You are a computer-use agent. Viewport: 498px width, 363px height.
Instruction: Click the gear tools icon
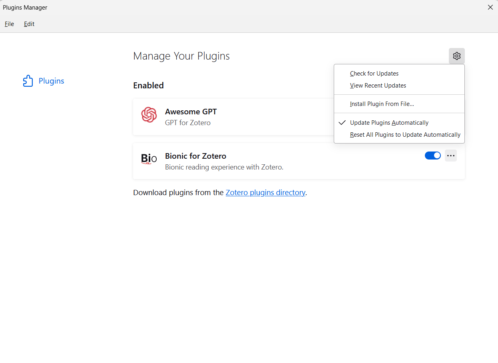[x=456, y=56]
